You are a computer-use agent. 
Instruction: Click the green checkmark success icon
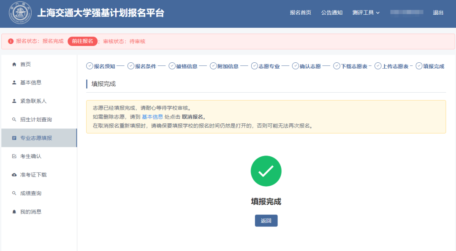266,171
